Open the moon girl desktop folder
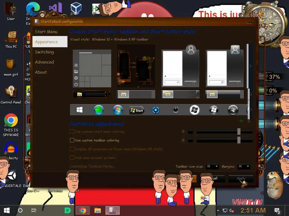 tap(11, 67)
